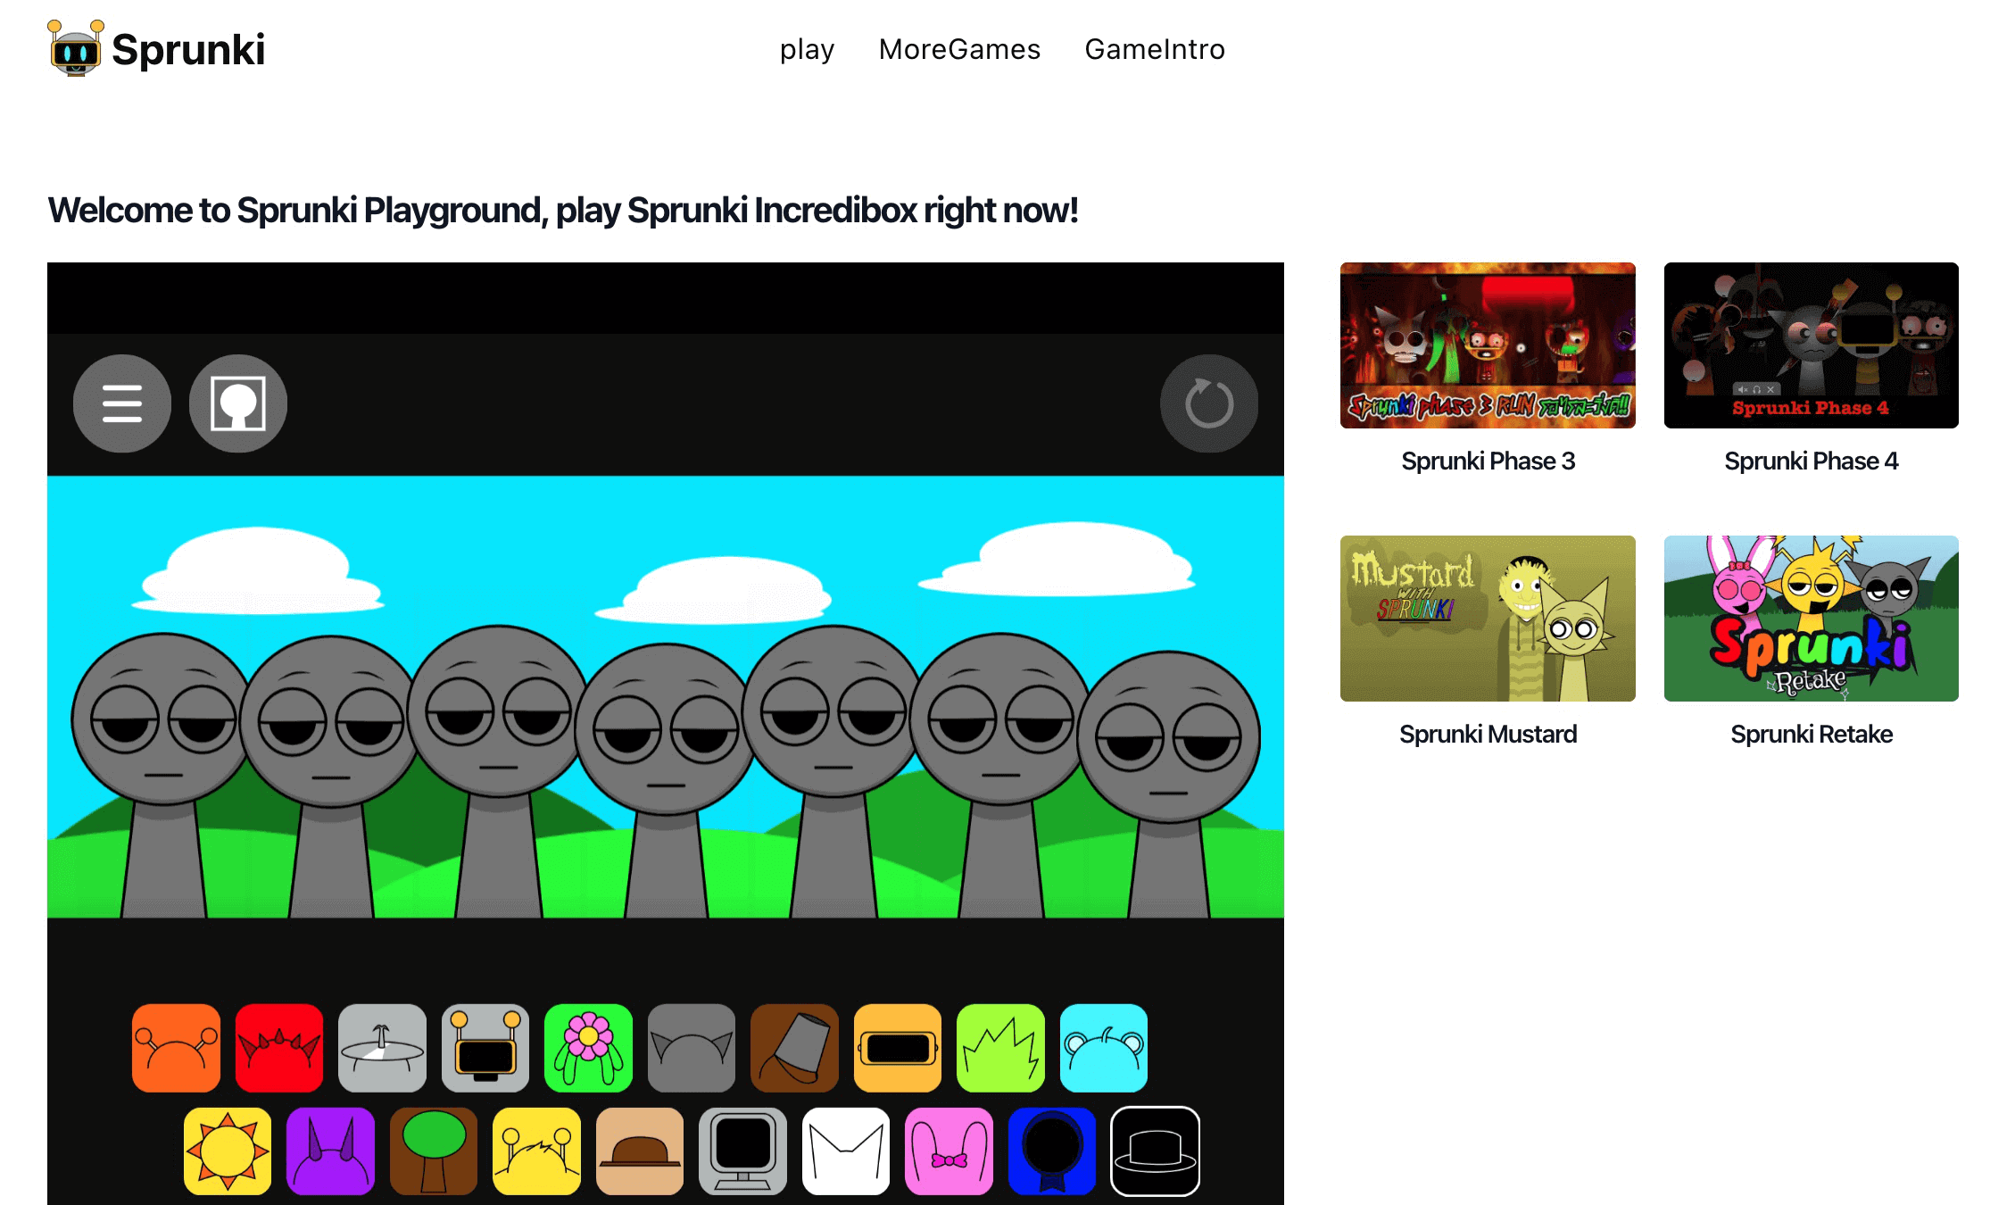Open the GameIntro menu item

pos(1155,49)
